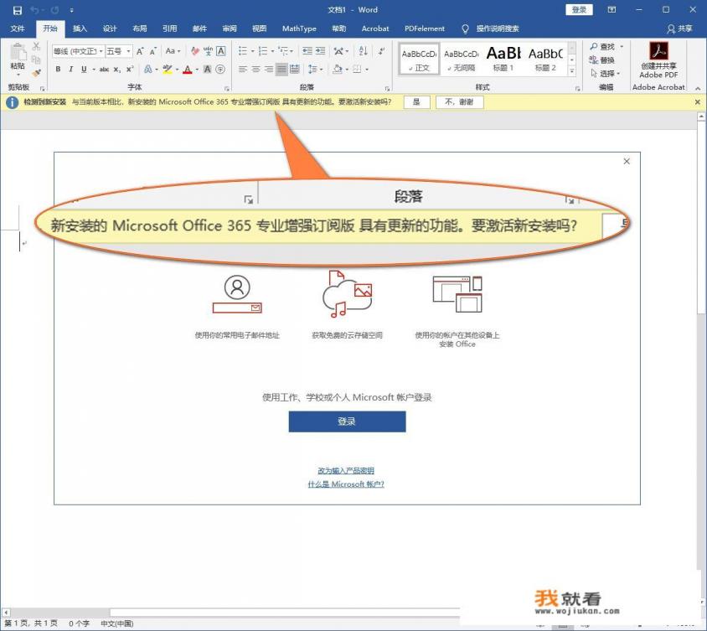The width and height of the screenshot is (707, 631).
Task: Switch to the 视图 tab
Action: tap(259, 28)
